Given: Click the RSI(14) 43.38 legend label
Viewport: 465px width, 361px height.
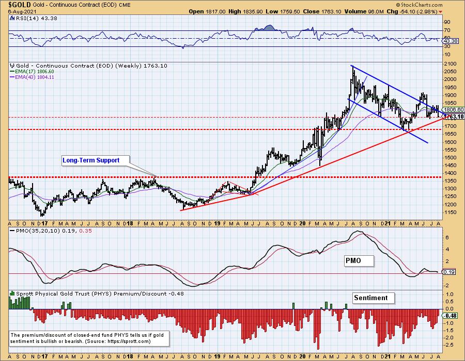Looking at the screenshot, I should coord(36,19).
